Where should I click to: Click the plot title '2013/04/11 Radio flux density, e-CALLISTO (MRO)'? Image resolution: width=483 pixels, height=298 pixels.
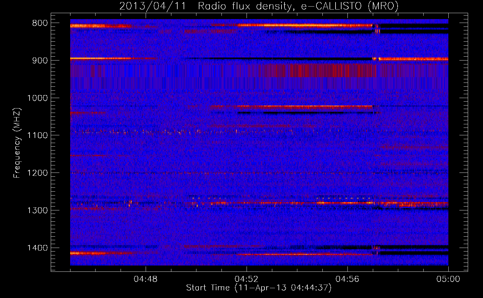coord(259,6)
